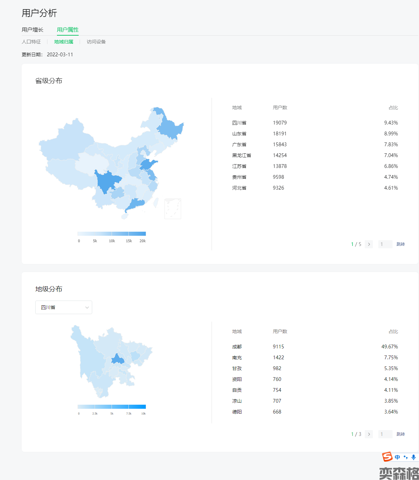Image resolution: width=419 pixels, height=480 pixels.
Task: Click the Sogou input method logo
Action: (387, 457)
